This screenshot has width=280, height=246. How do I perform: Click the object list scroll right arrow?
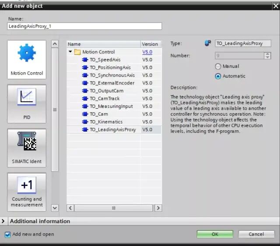coord(158,208)
